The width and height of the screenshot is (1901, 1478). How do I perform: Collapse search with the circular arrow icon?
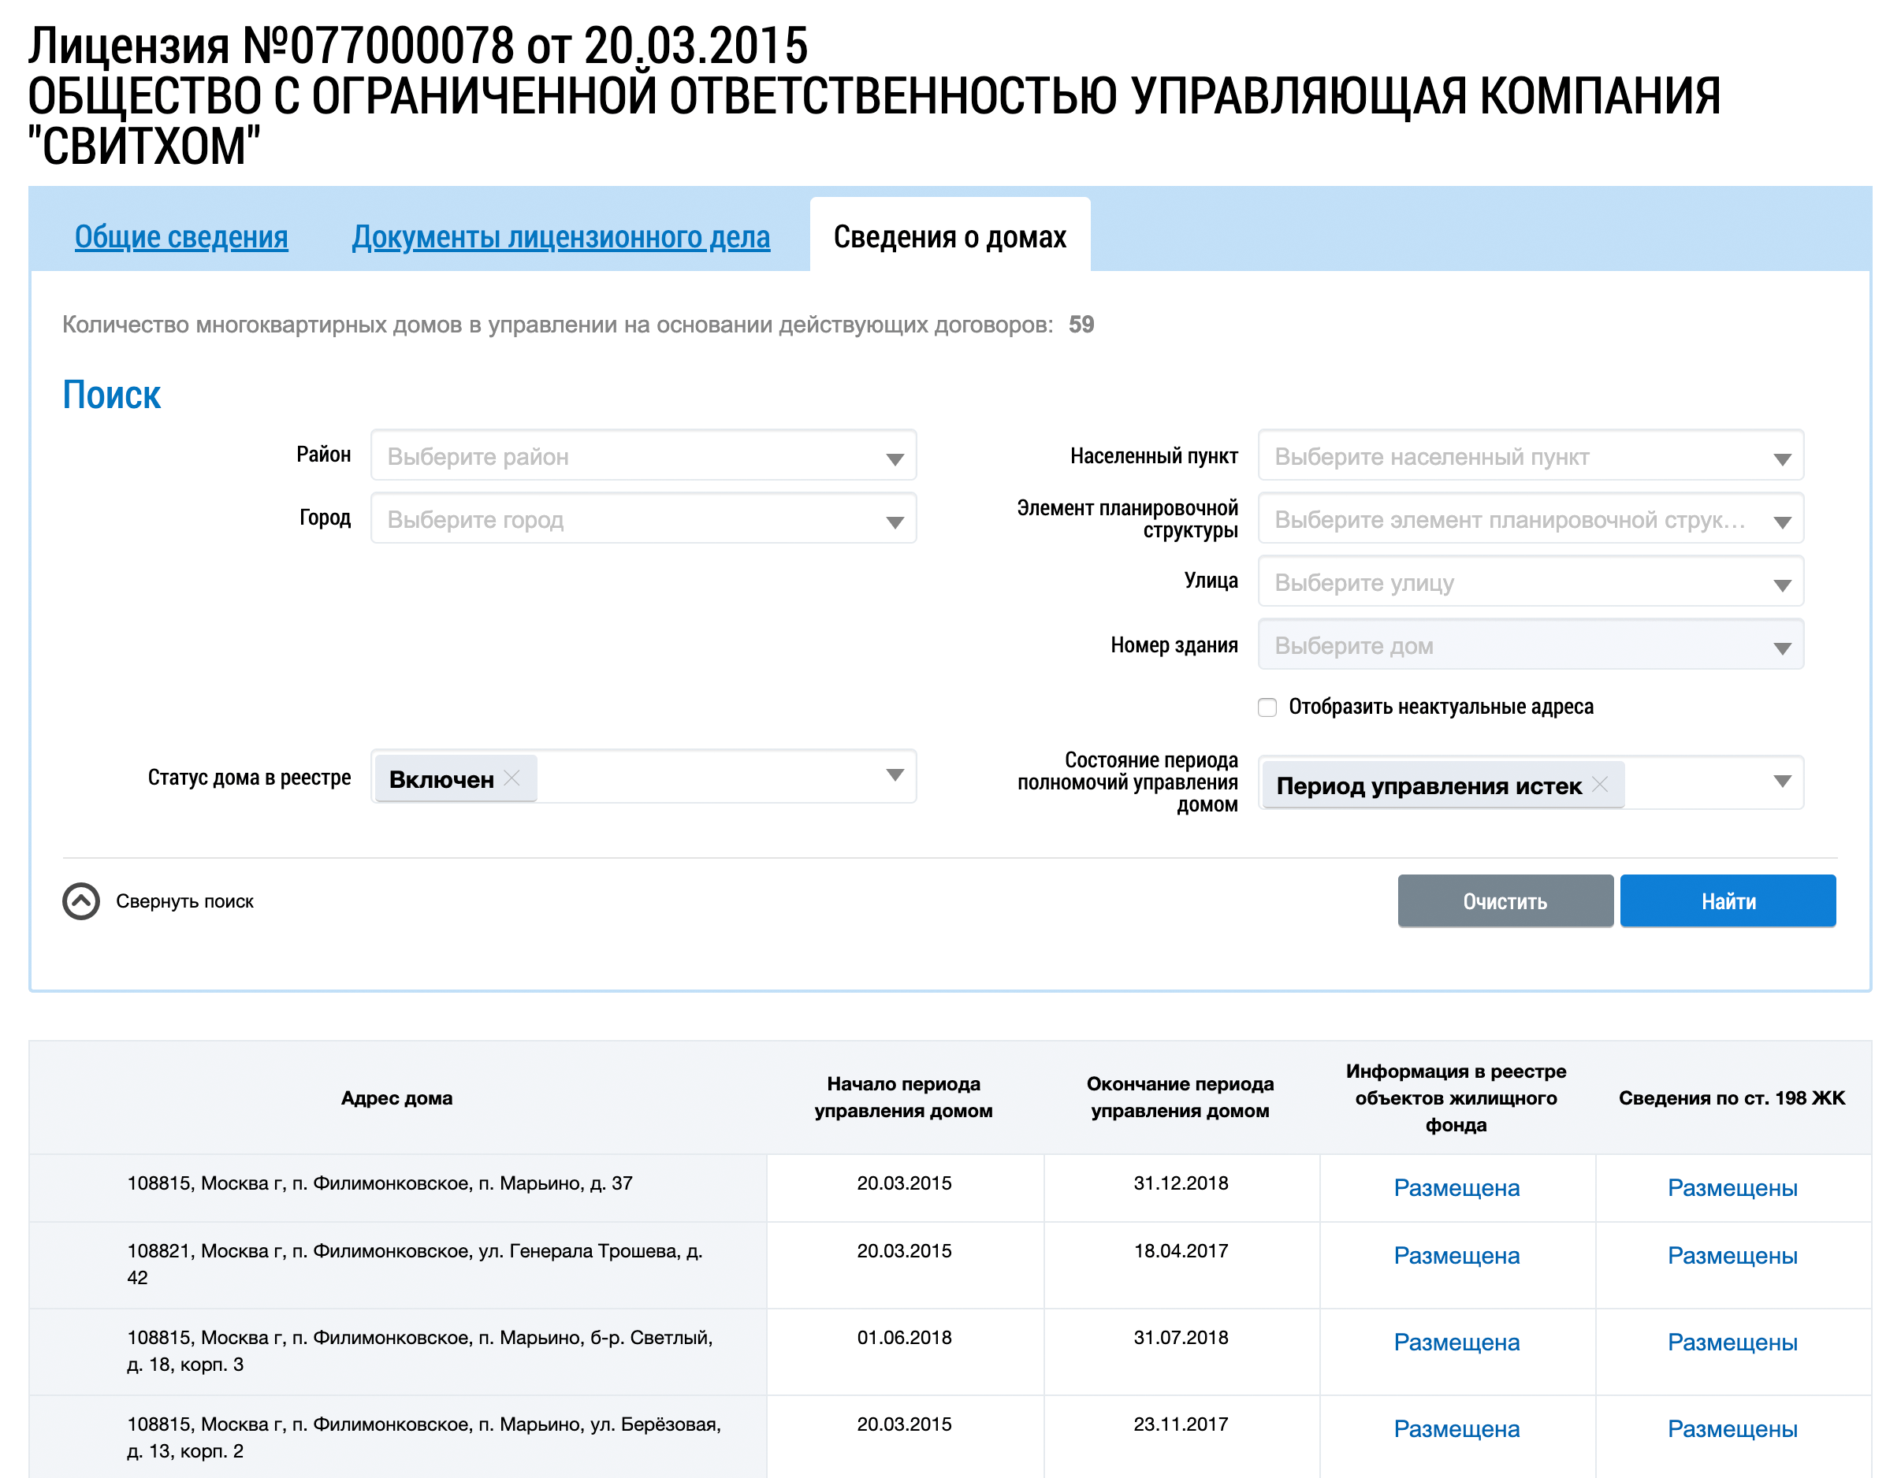coord(81,901)
